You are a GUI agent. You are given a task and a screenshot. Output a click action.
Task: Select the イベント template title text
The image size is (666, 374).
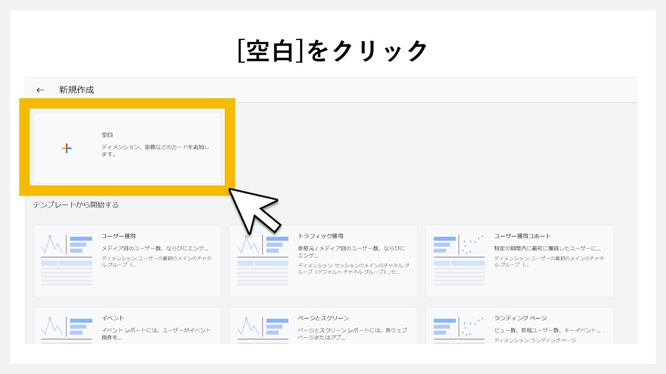pyautogui.click(x=113, y=317)
